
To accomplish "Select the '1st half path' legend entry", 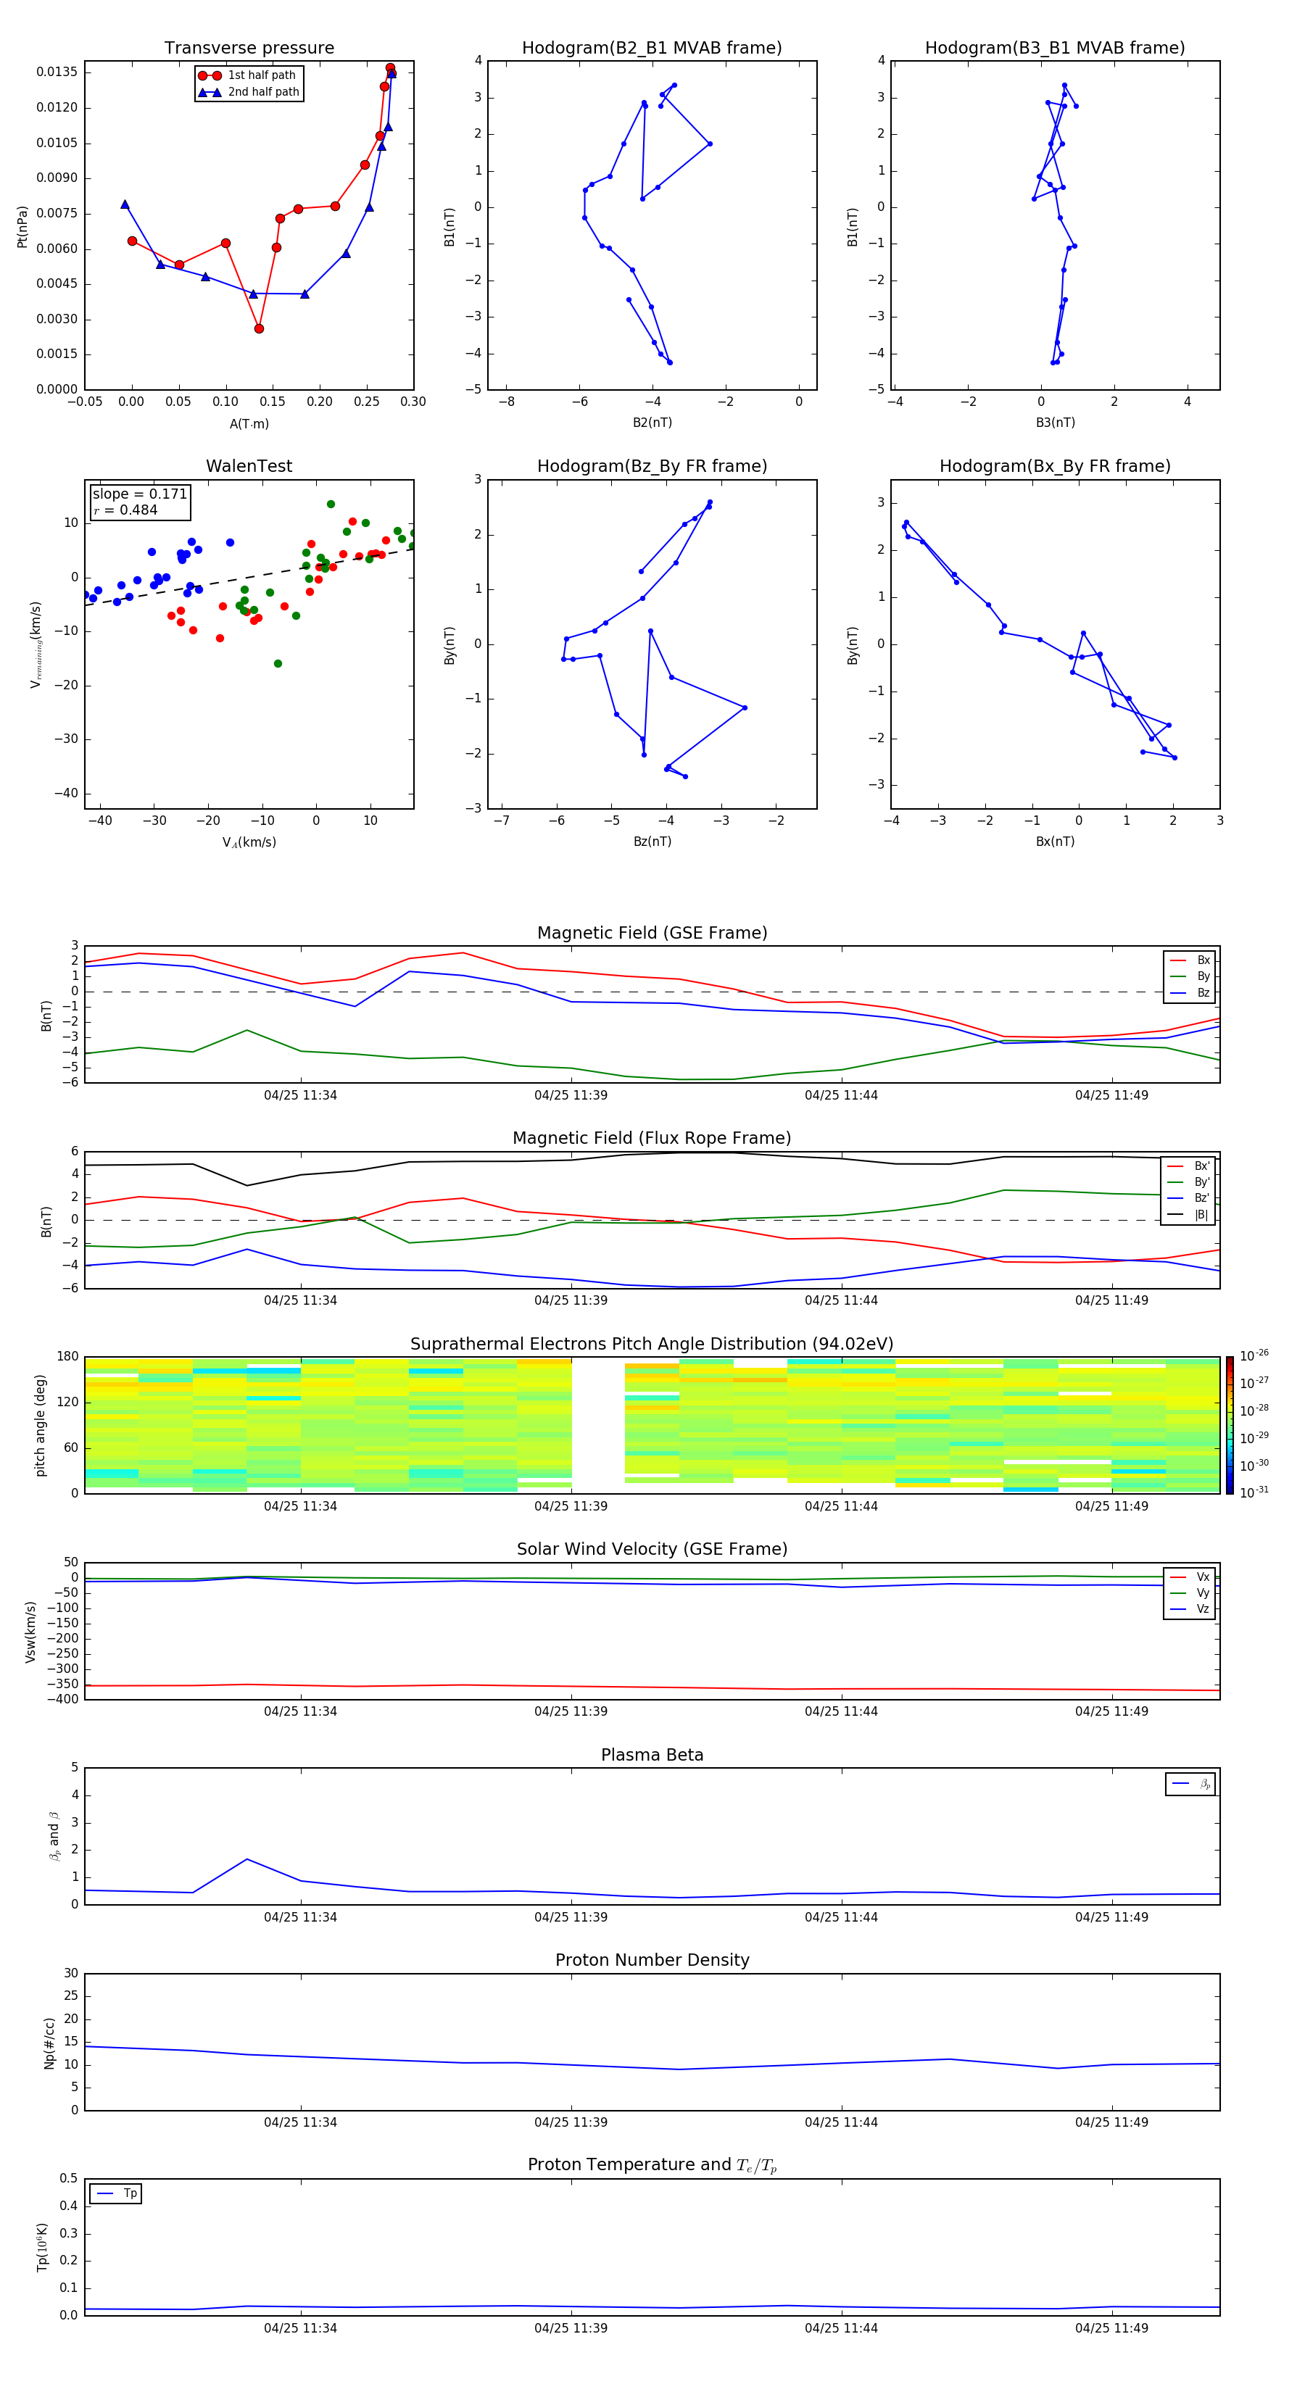I will click(x=247, y=75).
